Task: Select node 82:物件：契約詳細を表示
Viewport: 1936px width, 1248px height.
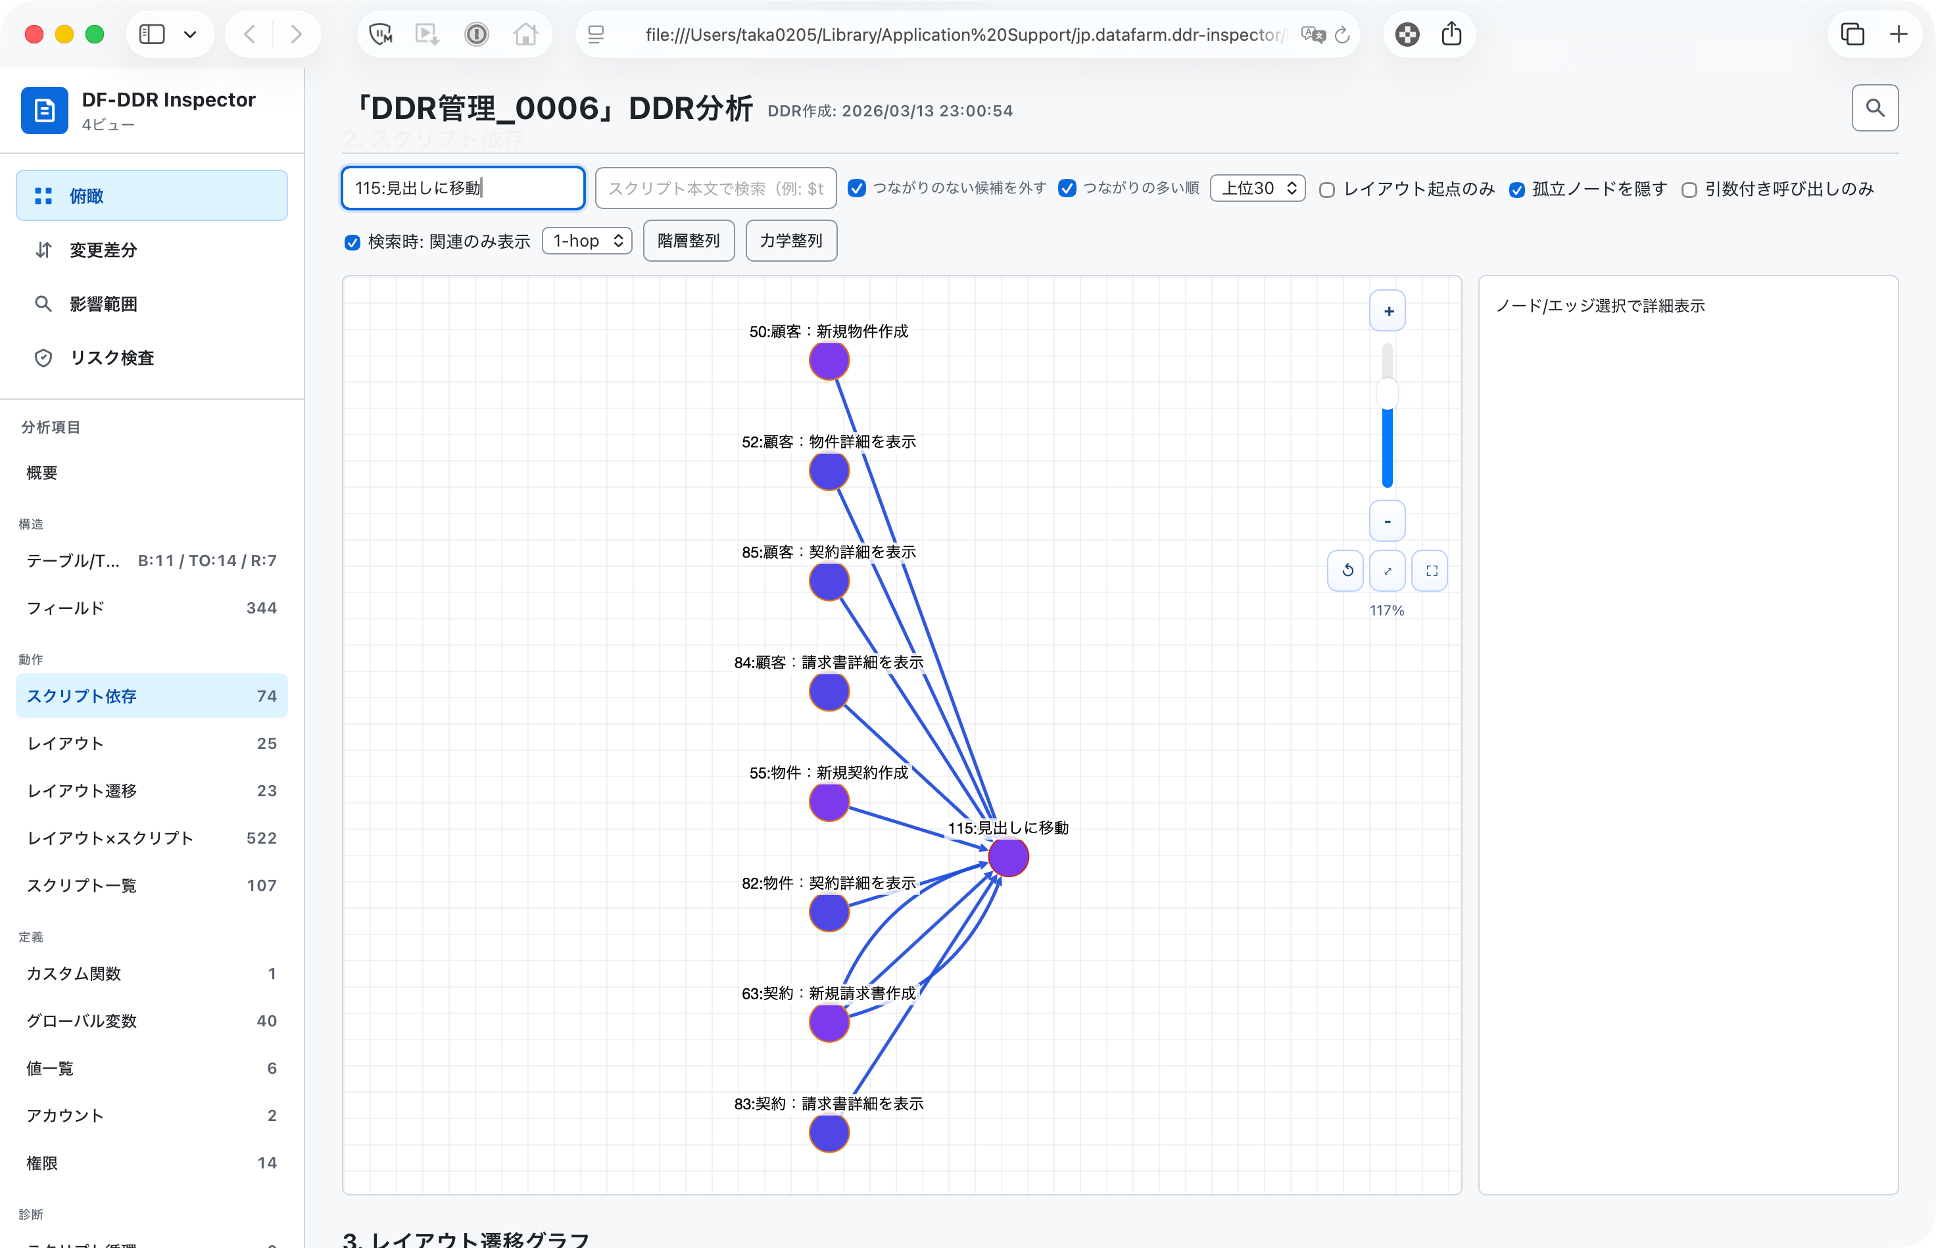Action: pos(829,913)
